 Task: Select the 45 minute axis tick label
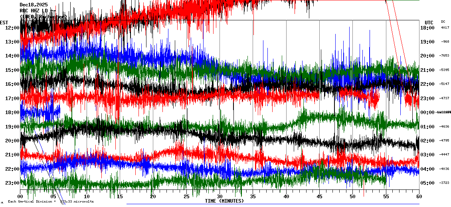point(319,197)
